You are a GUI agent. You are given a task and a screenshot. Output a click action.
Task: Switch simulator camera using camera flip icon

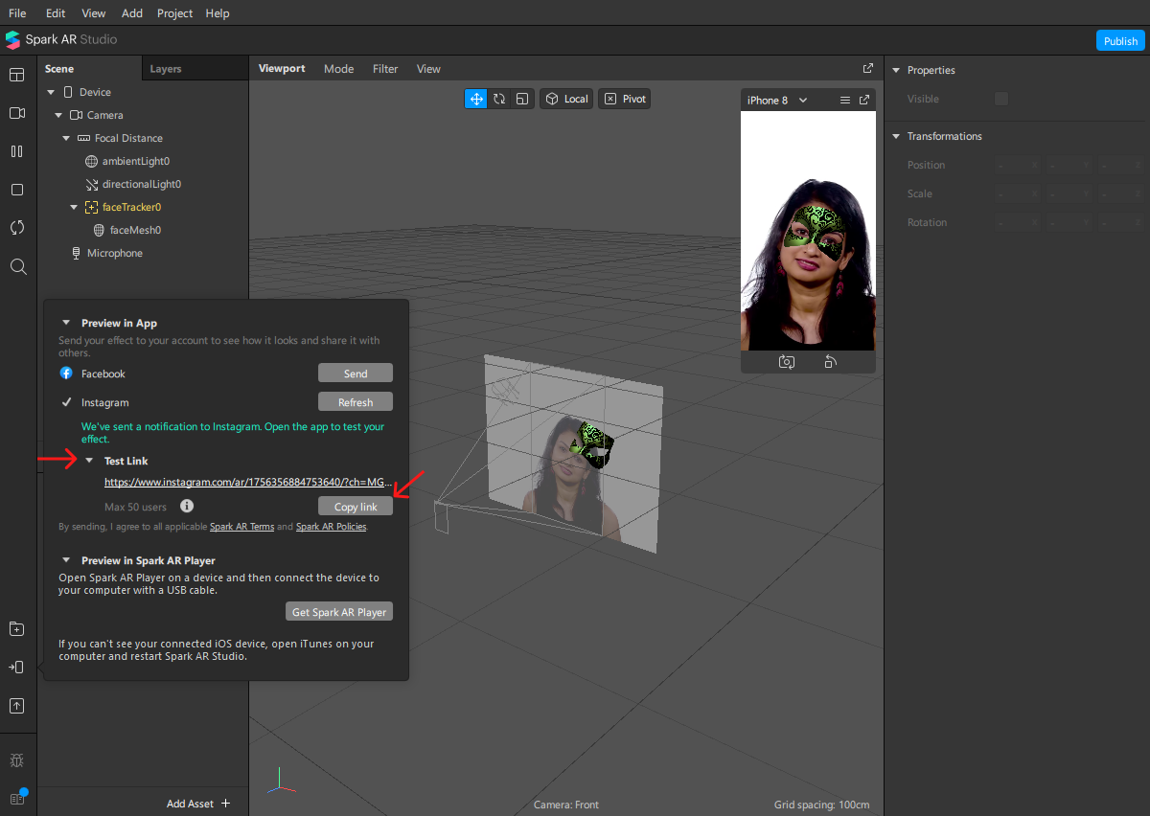pyautogui.click(x=787, y=362)
